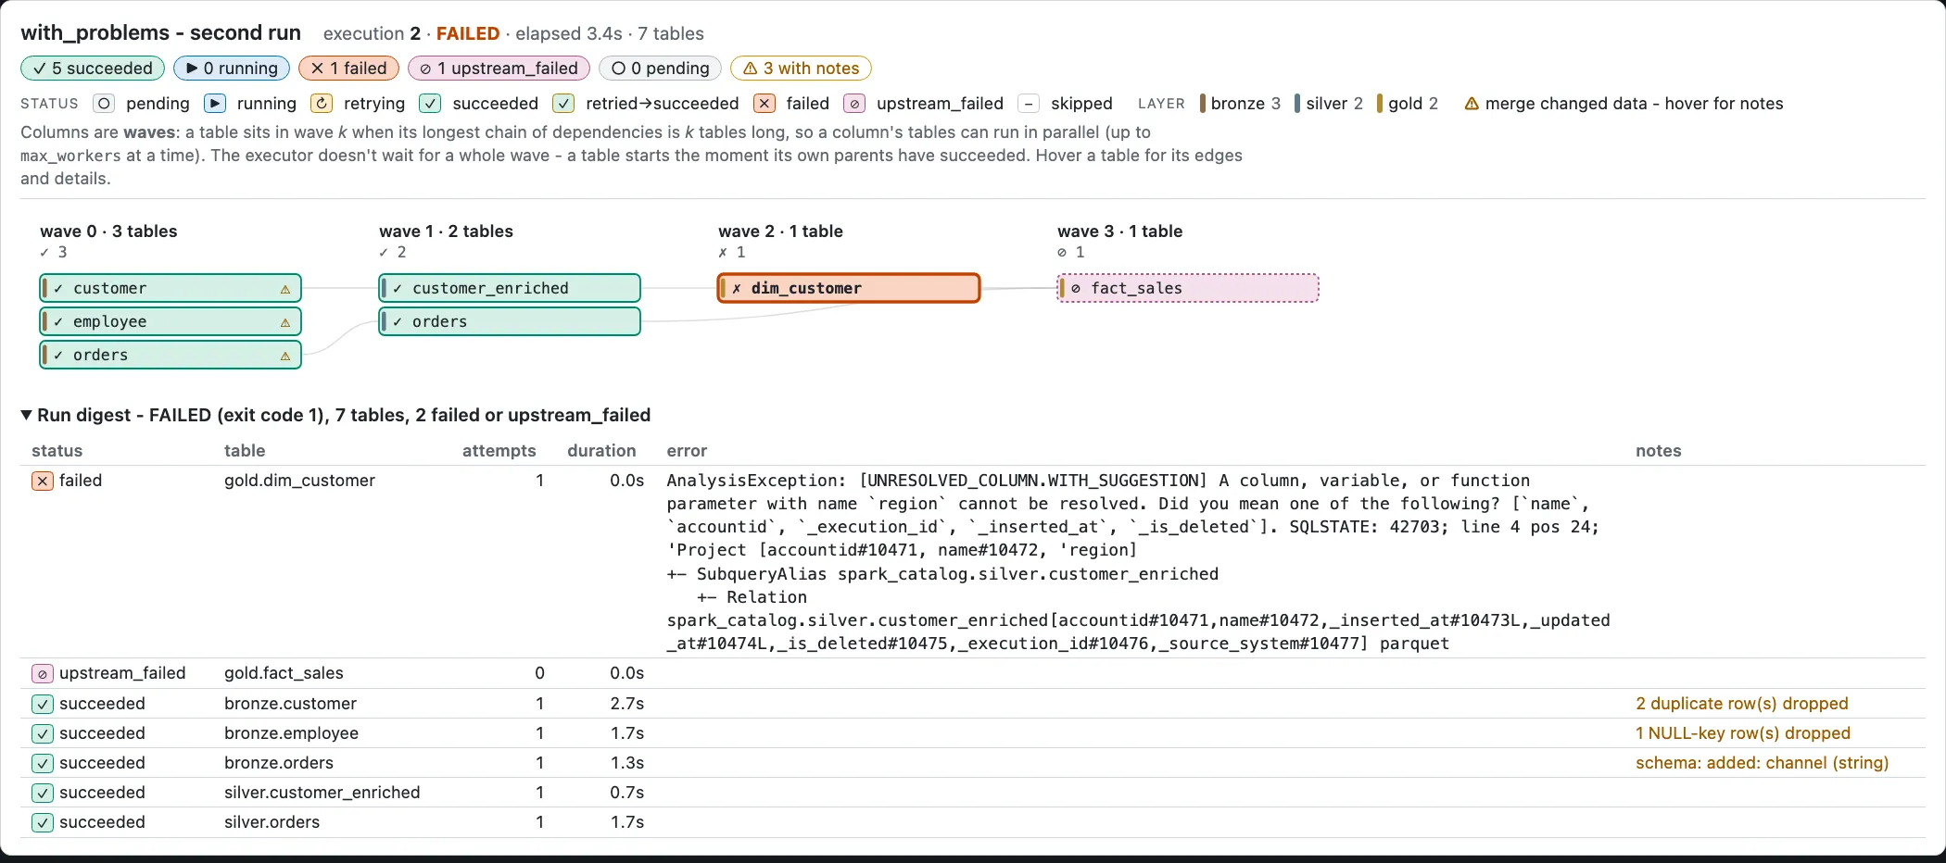Click the retried→succeeded legend icon
Image resolution: width=1946 pixels, height=863 pixels.
(x=563, y=104)
